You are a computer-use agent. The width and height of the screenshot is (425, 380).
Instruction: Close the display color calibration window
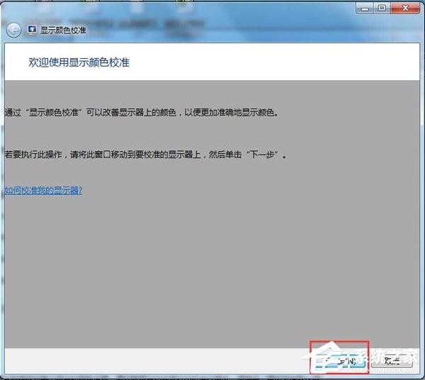click(405, 9)
